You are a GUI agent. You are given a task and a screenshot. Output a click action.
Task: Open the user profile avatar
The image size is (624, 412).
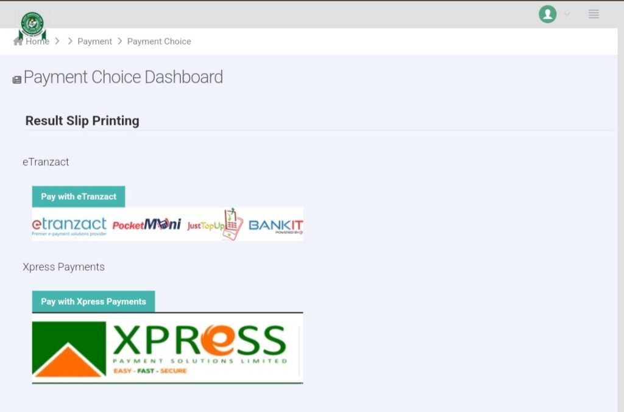tap(548, 14)
